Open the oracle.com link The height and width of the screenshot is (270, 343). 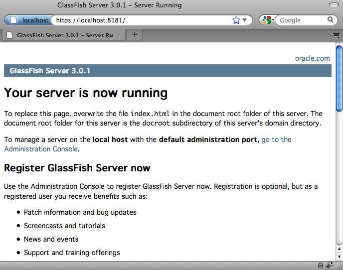(x=312, y=58)
